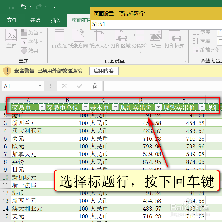Open the 交易币 column filter dropdown
This screenshot has height=222, width=222.
42,107
